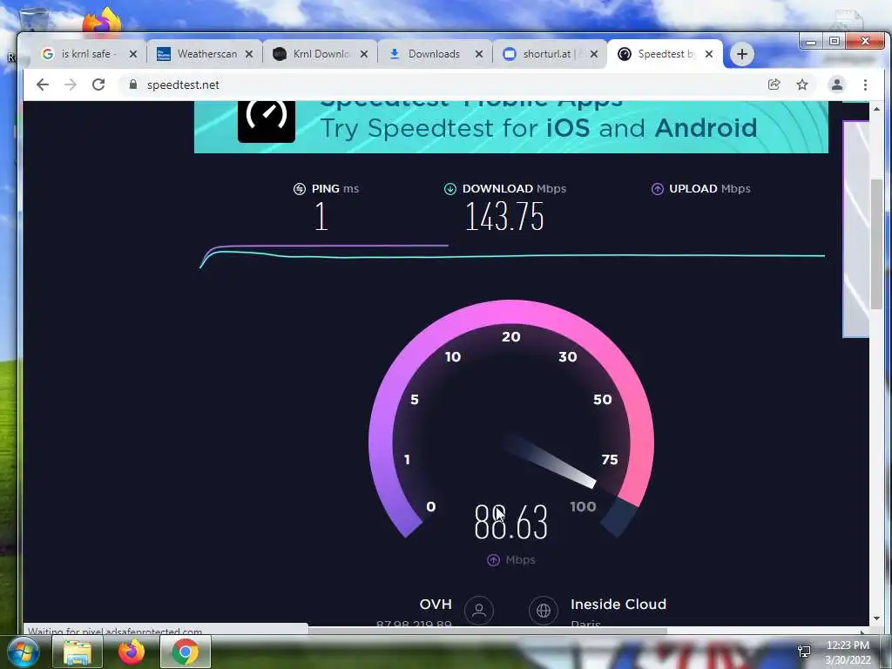Click the UPLOAD Mbps arrow icon

point(657,189)
